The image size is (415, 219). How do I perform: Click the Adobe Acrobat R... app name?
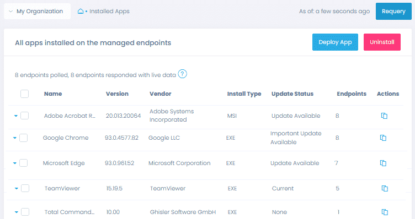coord(70,116)
